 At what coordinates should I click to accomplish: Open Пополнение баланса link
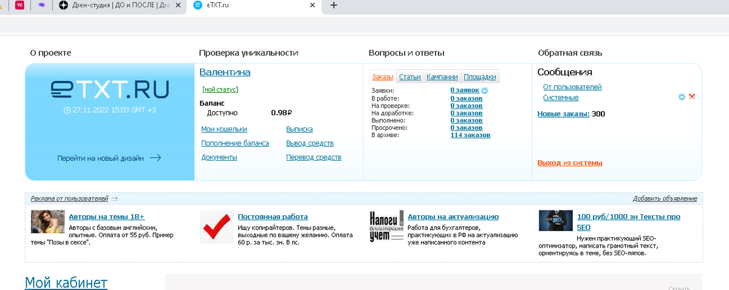click(235, 143)
